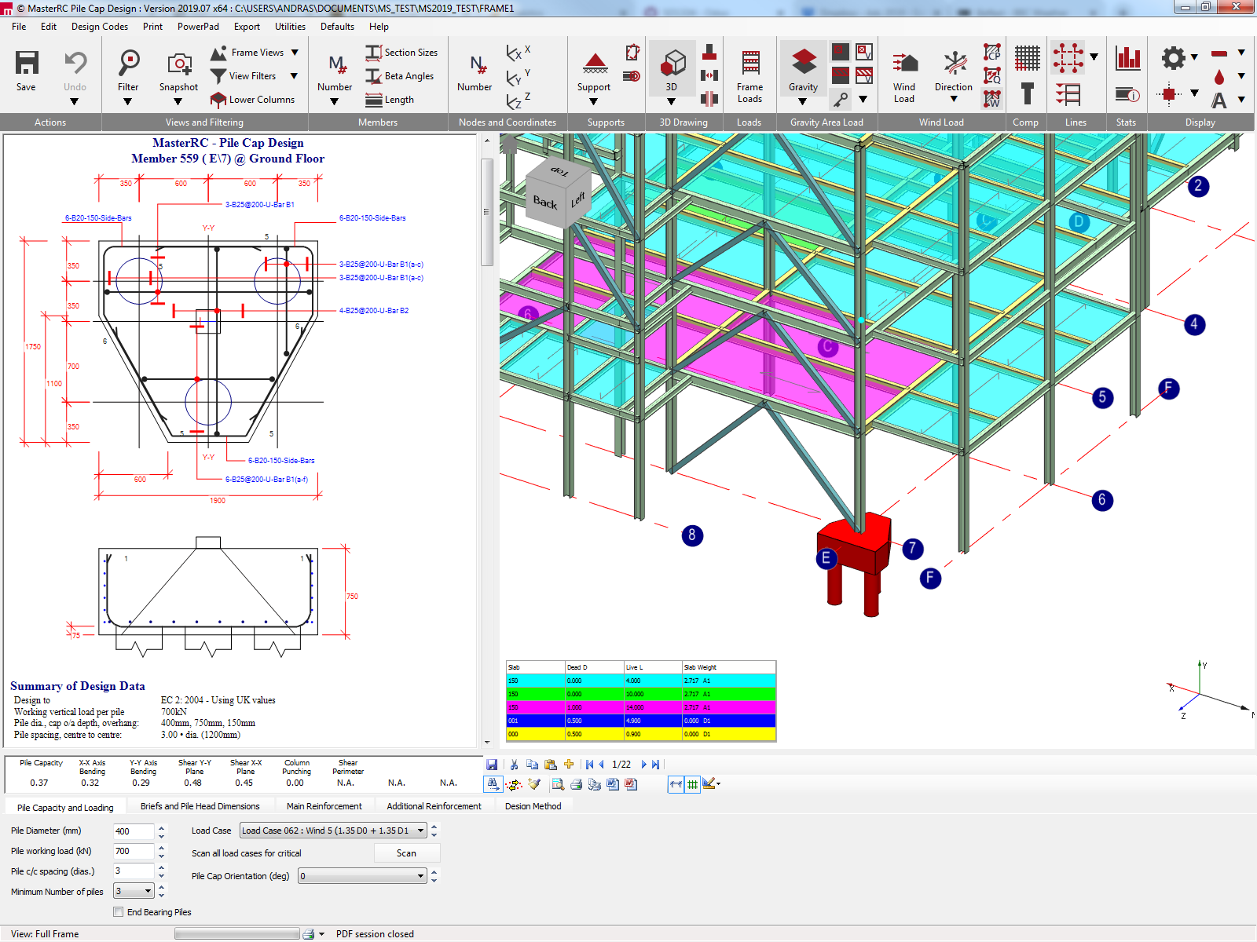Toggle the grid Lines display icon
The image size is (1257, 942).
(1068, 57)
